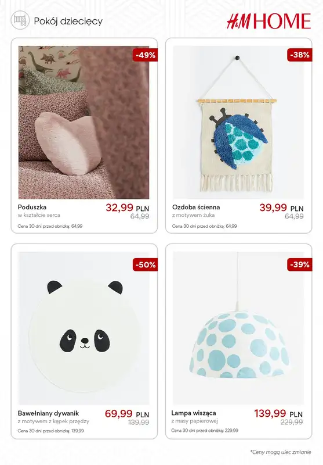323x465 pixels.
Task: Click the 139,99 PLN sale price
Action: pos(278,413)
